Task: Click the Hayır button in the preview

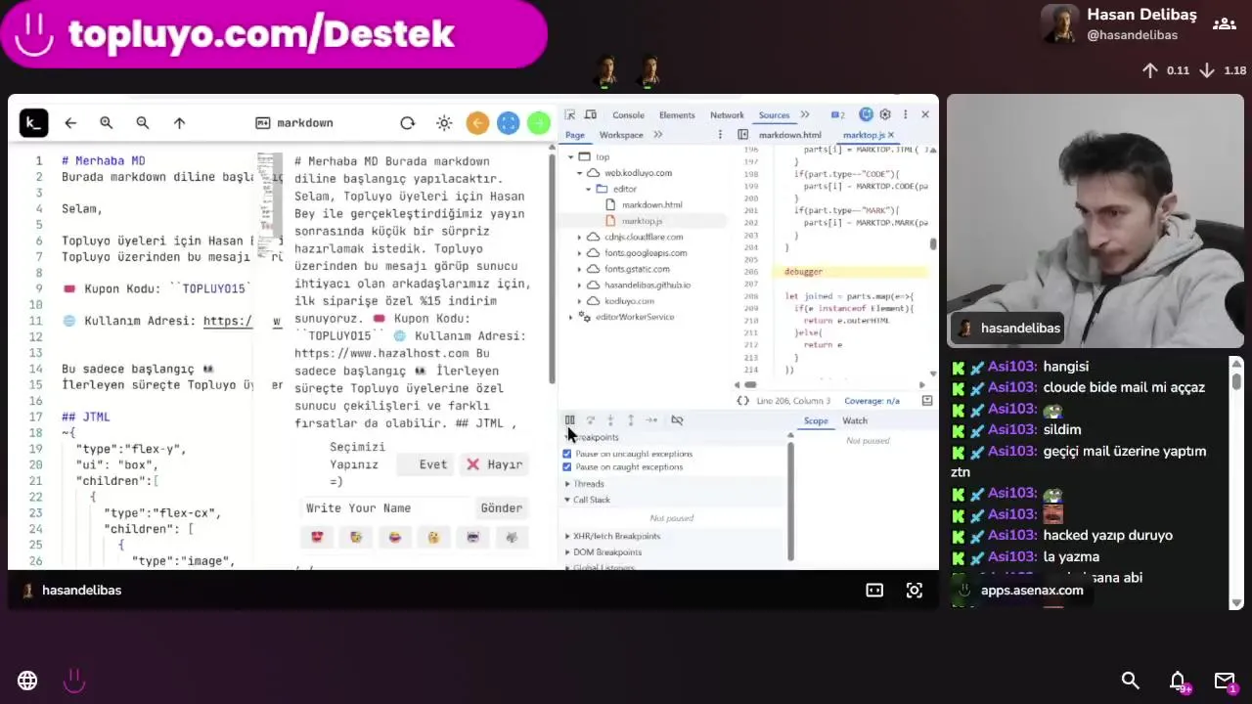Action: pyautogui.click(x=495, y=464)
